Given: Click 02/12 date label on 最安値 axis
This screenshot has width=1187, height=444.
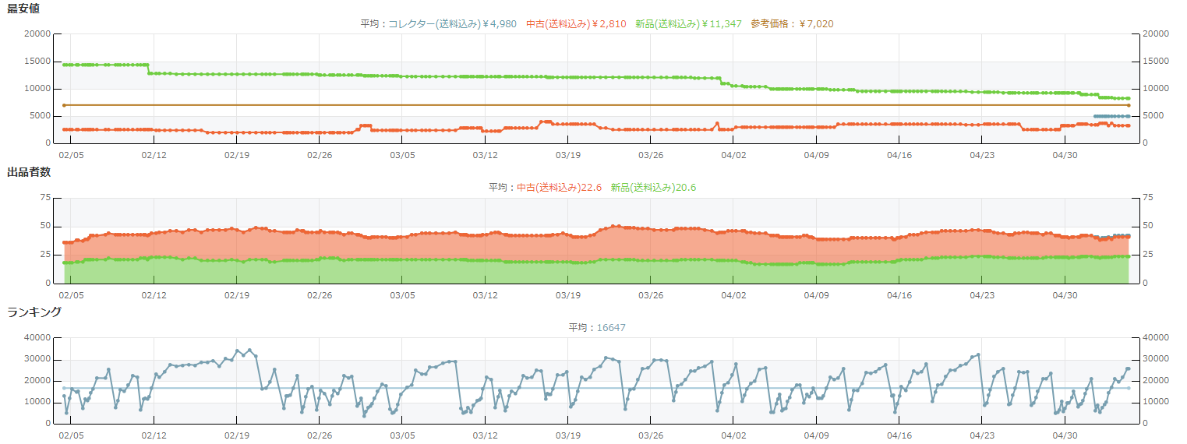Looking at the screenshot, I should [154, 155].
